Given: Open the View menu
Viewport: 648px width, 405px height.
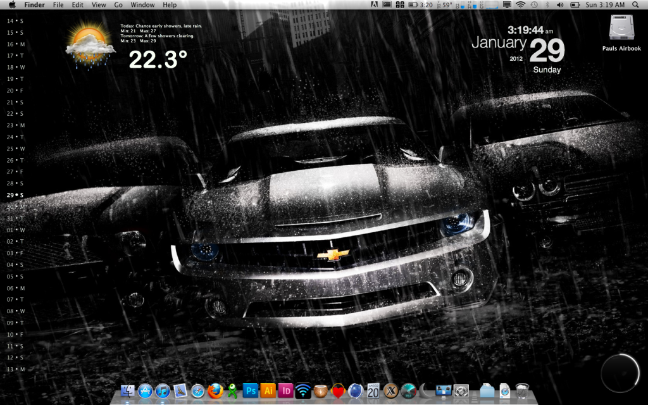Looking at the screenshot, I should coord(98,4).
